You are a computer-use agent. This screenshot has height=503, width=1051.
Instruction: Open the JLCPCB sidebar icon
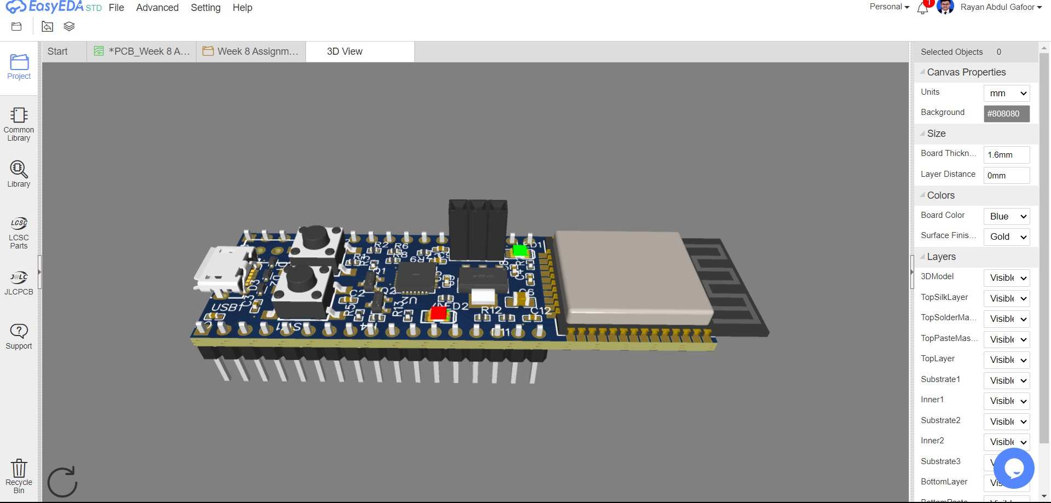19,282
